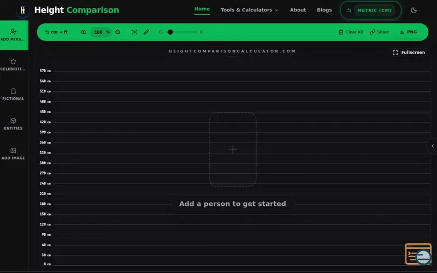437x273 pixels.
Task: Open the Add Image sidebar panel
Action: pos(13,154)
